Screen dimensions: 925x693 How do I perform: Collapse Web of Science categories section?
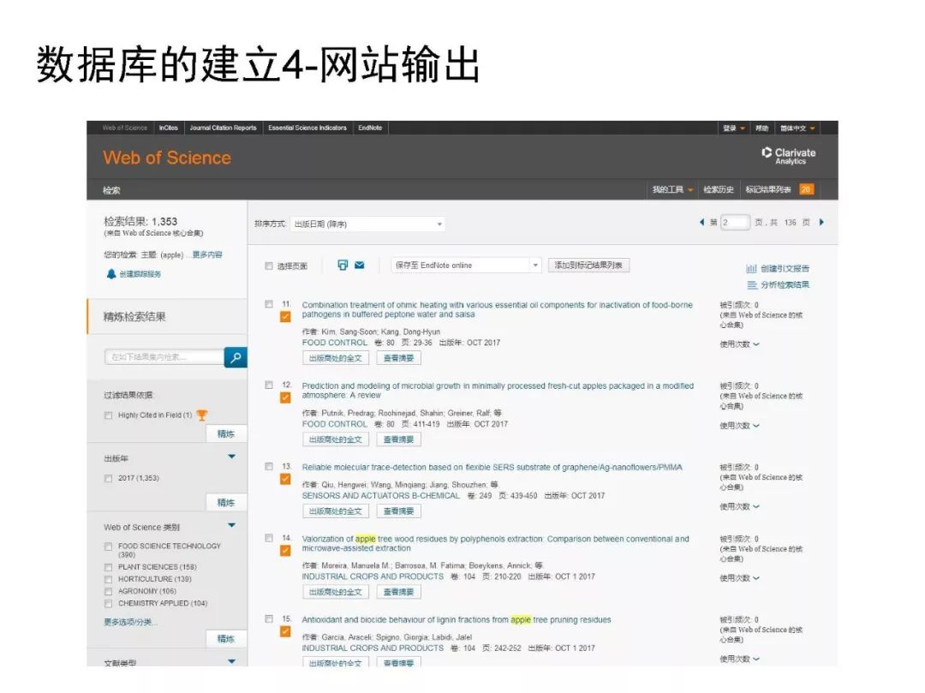[231, 525]
